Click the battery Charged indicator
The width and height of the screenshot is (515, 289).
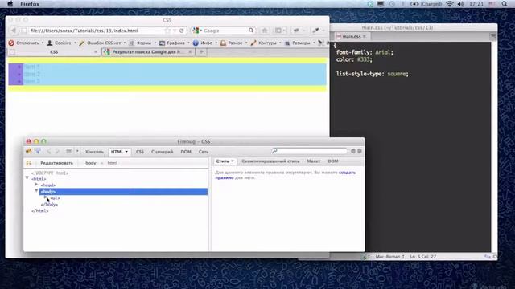[x=426, y=4]
